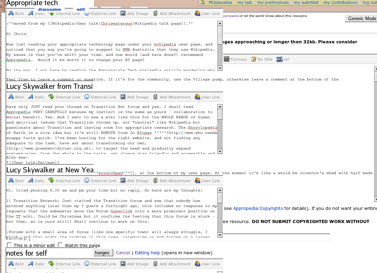This screenshot has height=273, width=377.
Task: Enable the 'Watch this page' checkbox
Action: coord(60,245)
